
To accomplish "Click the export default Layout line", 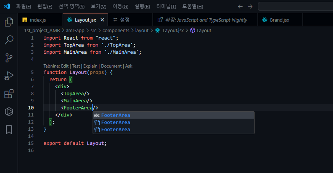I will coord(75,143).
